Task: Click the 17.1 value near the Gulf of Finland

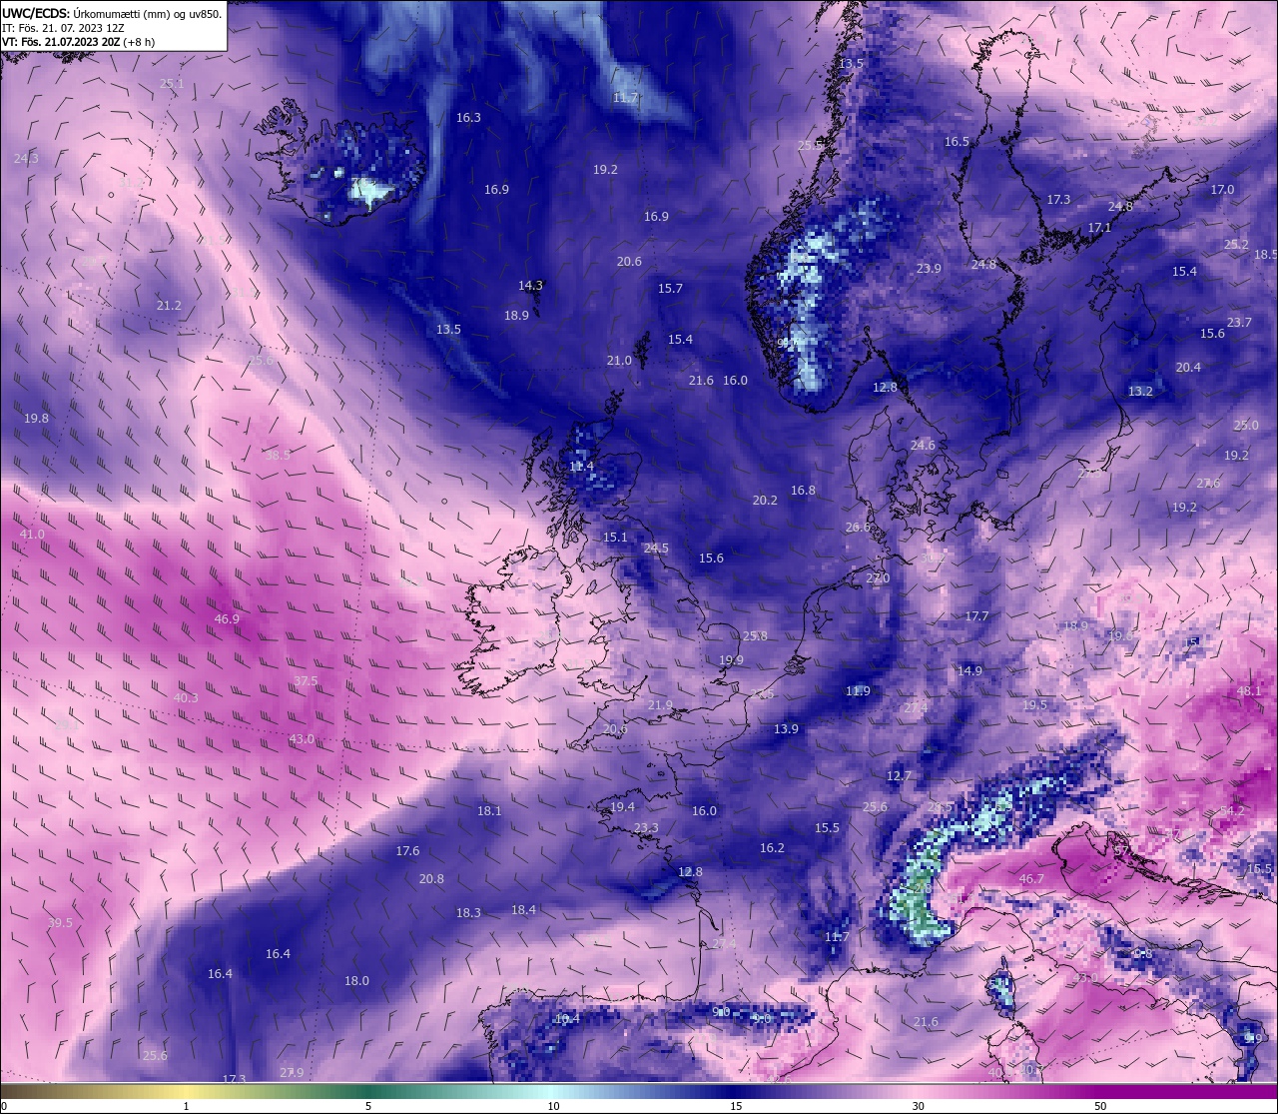Action: pos(1099,228)
